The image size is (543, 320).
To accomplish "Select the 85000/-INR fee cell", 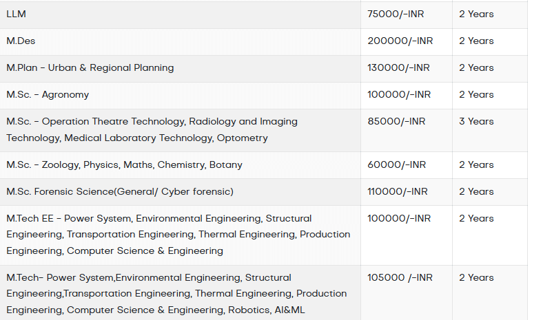I will point(396,121).
